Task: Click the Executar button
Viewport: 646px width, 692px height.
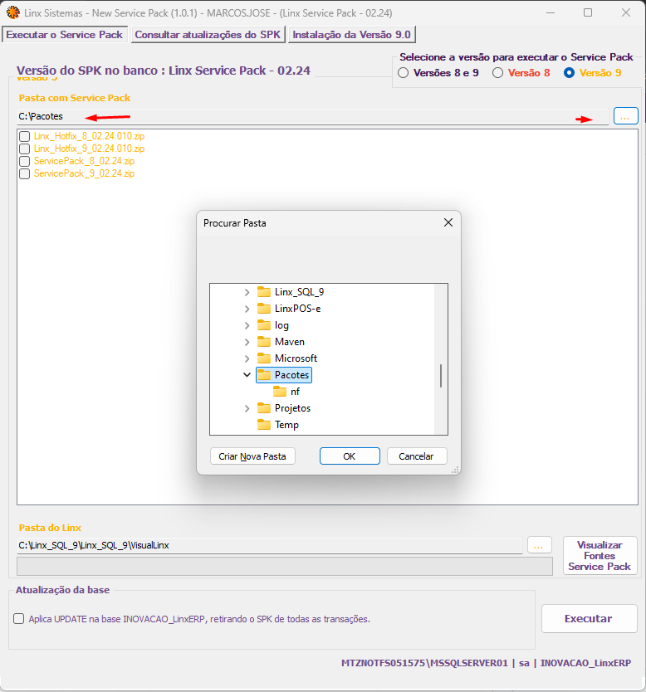Action: [589, 619]
